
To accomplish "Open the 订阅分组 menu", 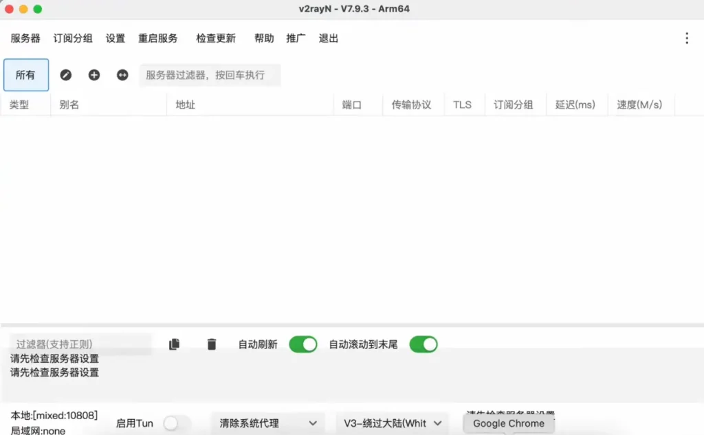I will [x=73, y=38].
